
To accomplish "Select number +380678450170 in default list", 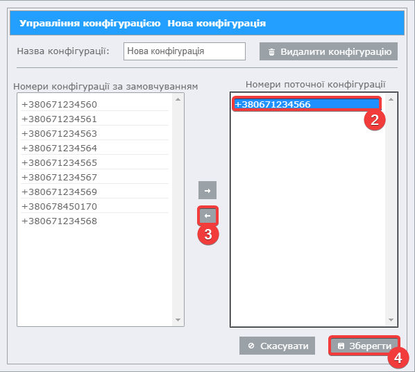I will click(95, 206).
